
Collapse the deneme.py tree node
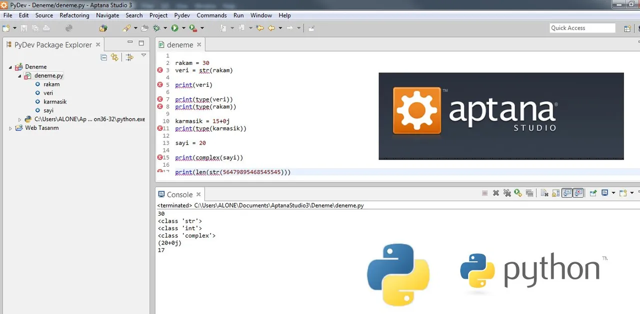pos(20,76)
